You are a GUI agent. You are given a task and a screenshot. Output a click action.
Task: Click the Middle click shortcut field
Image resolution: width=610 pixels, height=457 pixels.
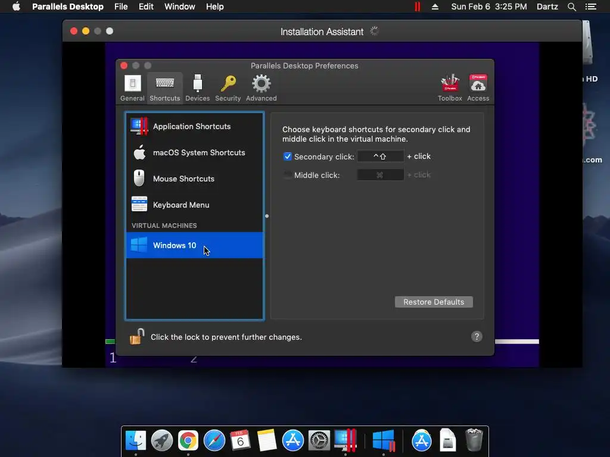coord(381,175)
